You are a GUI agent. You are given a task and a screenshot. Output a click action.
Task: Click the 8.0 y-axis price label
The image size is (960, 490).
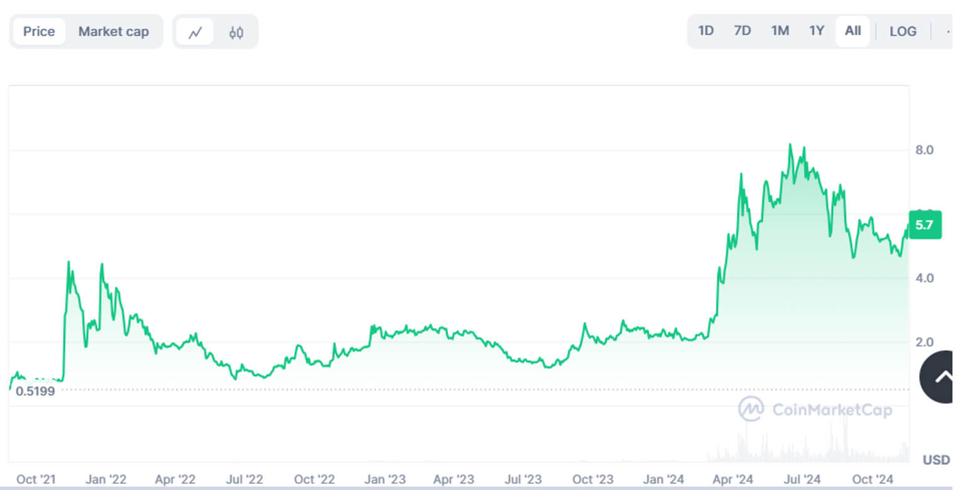pyautogui.click(x=924, y=150)
